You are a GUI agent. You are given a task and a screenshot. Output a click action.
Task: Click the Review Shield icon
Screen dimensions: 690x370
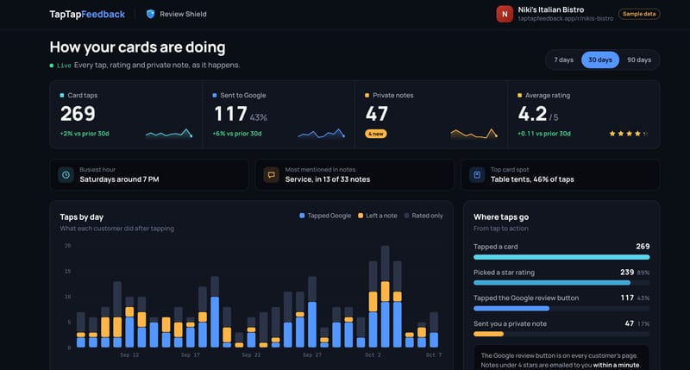(150, 14)
